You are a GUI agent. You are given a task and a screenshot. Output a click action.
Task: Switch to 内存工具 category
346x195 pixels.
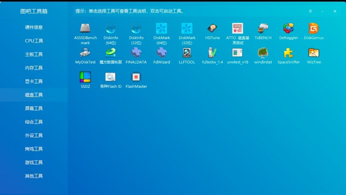click(x=34, y=68)
